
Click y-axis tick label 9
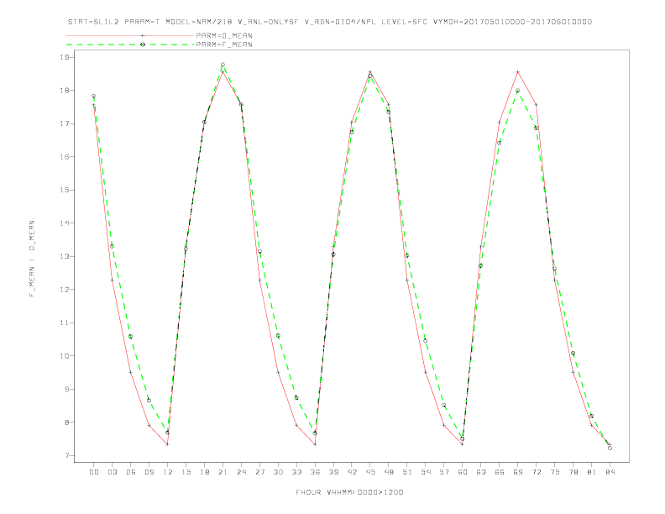[67, 390]
